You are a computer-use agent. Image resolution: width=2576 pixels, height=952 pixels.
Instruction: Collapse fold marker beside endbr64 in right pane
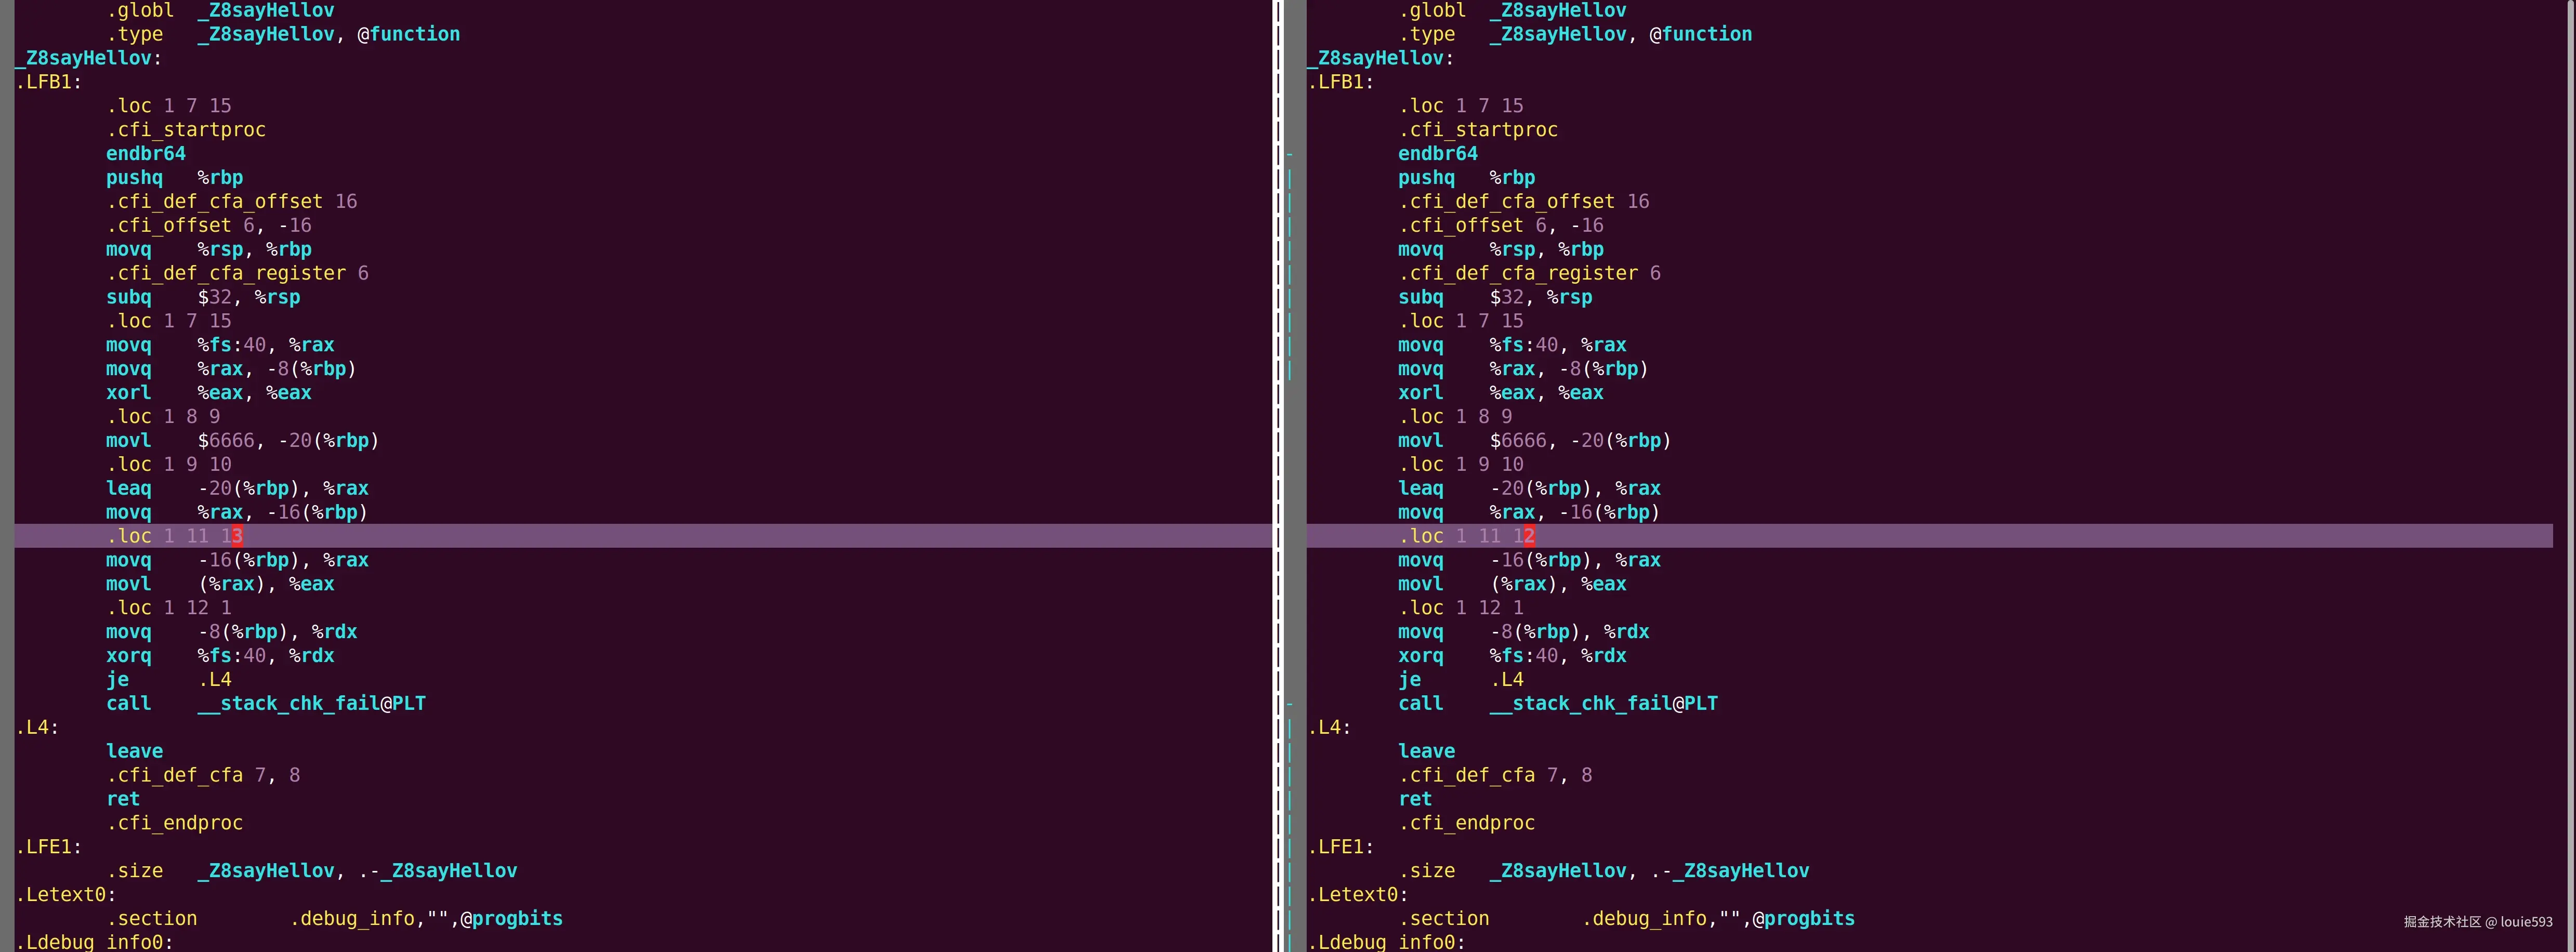(x=1290, y=154)
